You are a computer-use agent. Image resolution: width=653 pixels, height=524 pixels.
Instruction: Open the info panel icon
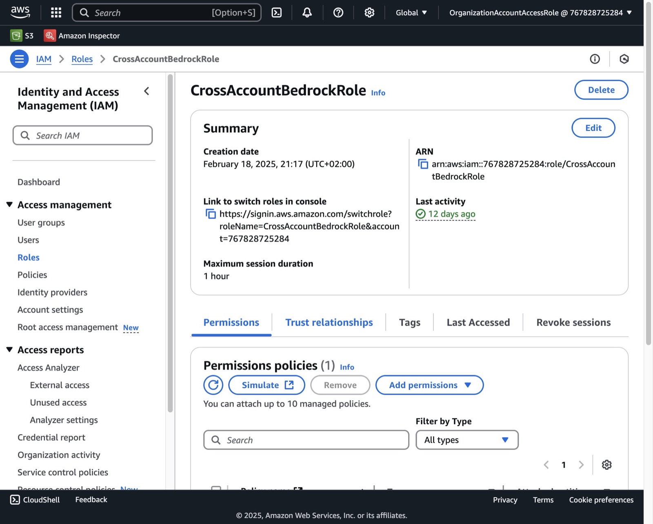point(595,59)
